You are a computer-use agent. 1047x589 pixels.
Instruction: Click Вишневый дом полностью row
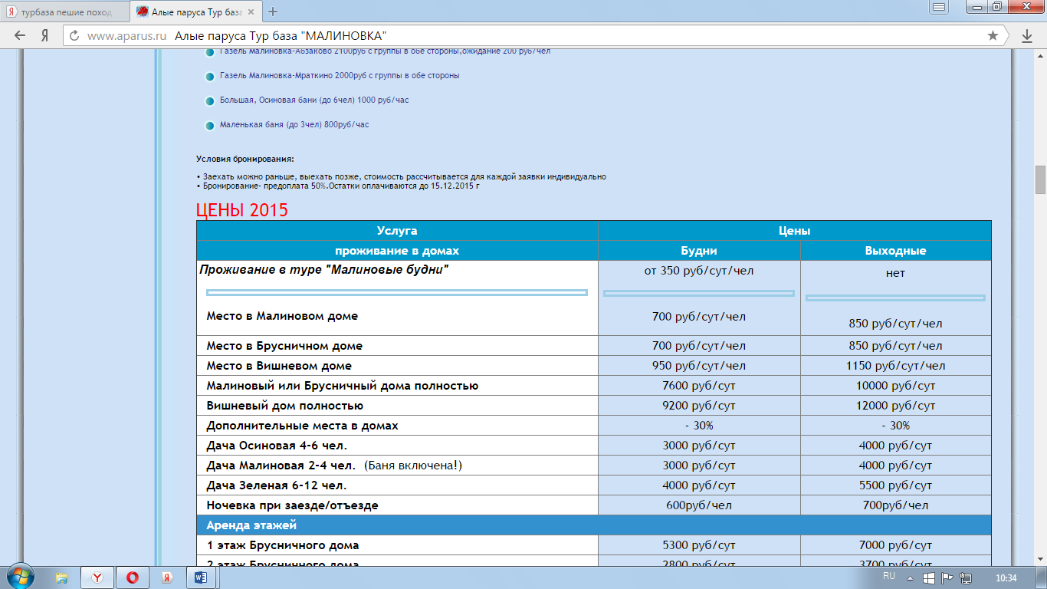click(x=397, y=406)
